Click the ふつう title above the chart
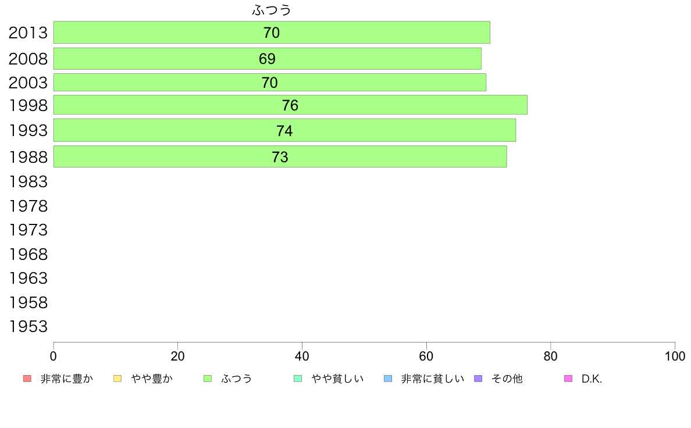This screenshot has height=428, width=691. tap(272, 10)
